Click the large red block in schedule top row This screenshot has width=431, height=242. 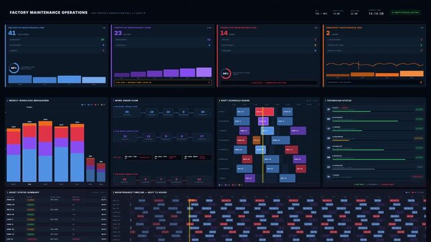(264, 112)
